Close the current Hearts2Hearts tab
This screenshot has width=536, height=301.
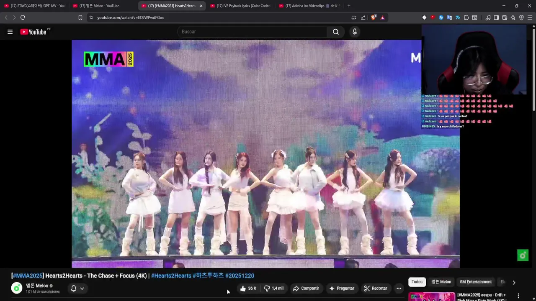[x=201, y=6]
